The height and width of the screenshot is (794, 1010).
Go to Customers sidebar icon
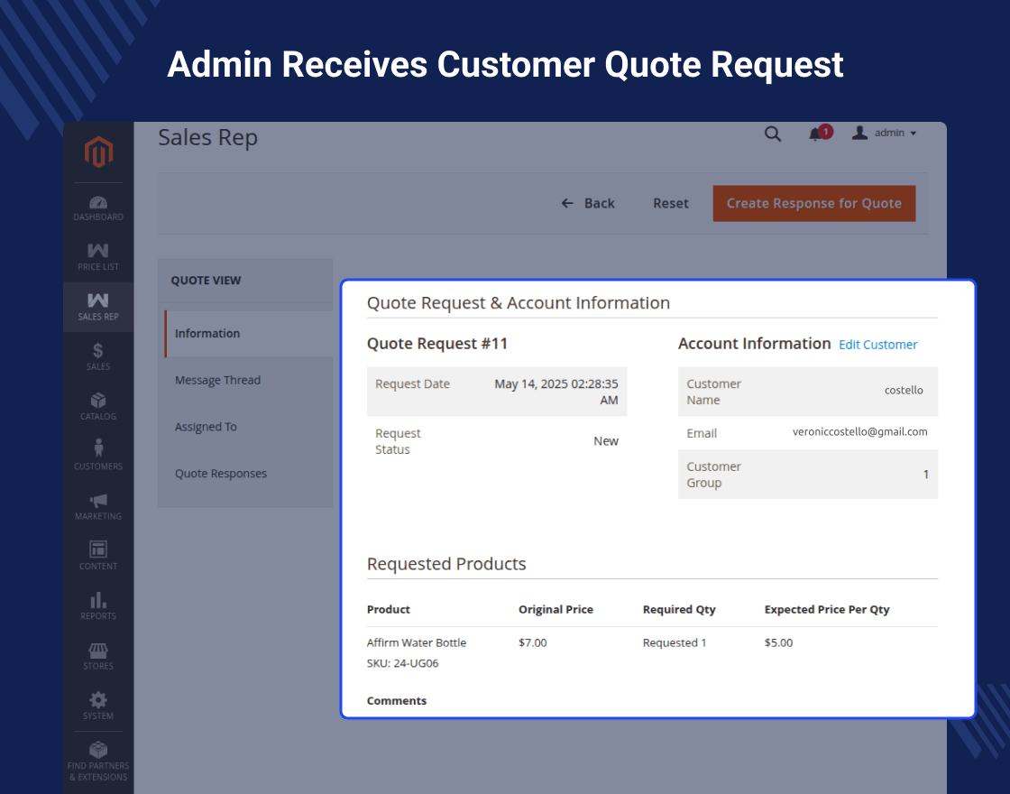98,449
